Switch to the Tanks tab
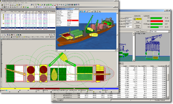This screenshot has width=173, height=104. click(x=54, y=100)
